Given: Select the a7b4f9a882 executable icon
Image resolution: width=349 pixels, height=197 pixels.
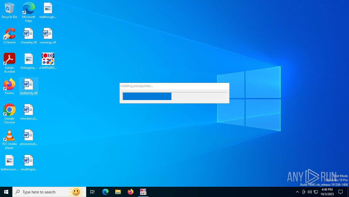Looking at the screenshot, I should pyautogui.click(x=48, y=62).
